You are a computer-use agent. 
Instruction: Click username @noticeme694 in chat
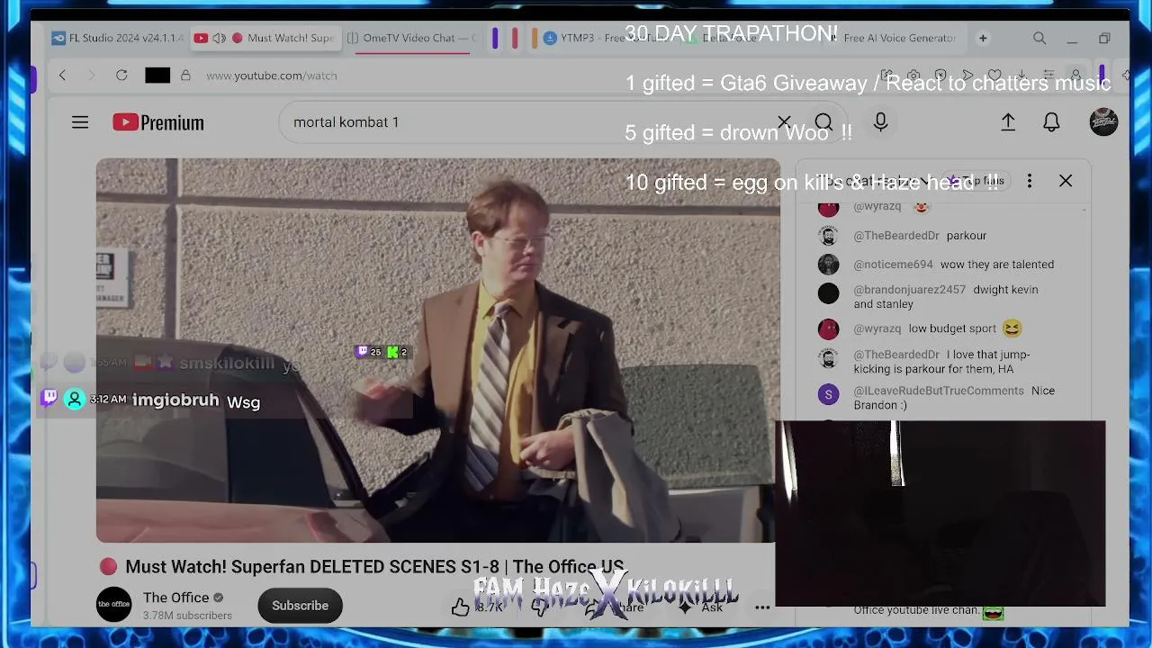pos(893,265)
